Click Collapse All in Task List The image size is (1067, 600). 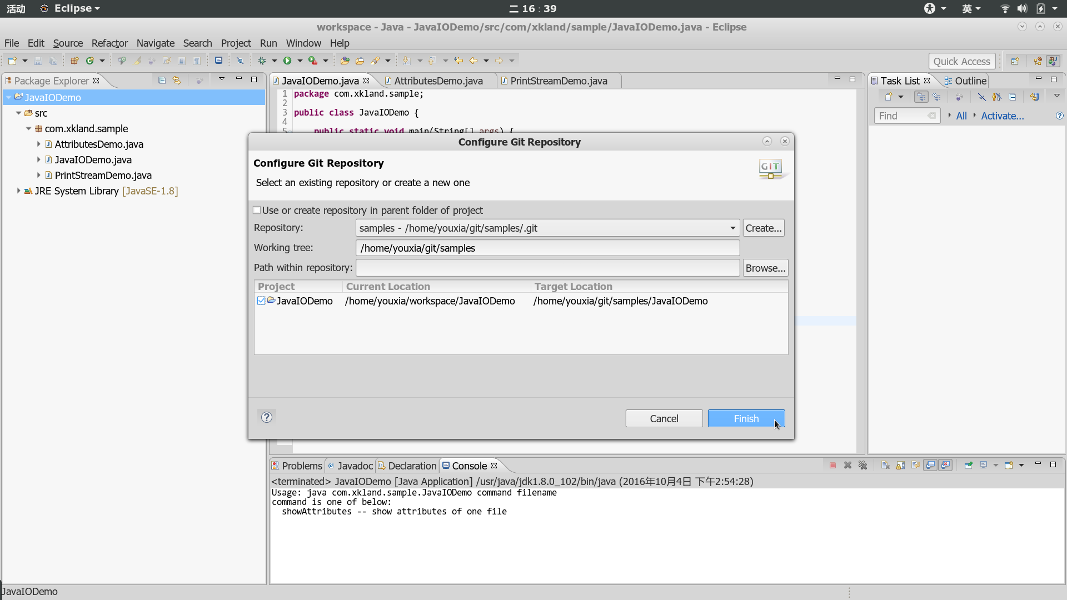pos(1013,97)
